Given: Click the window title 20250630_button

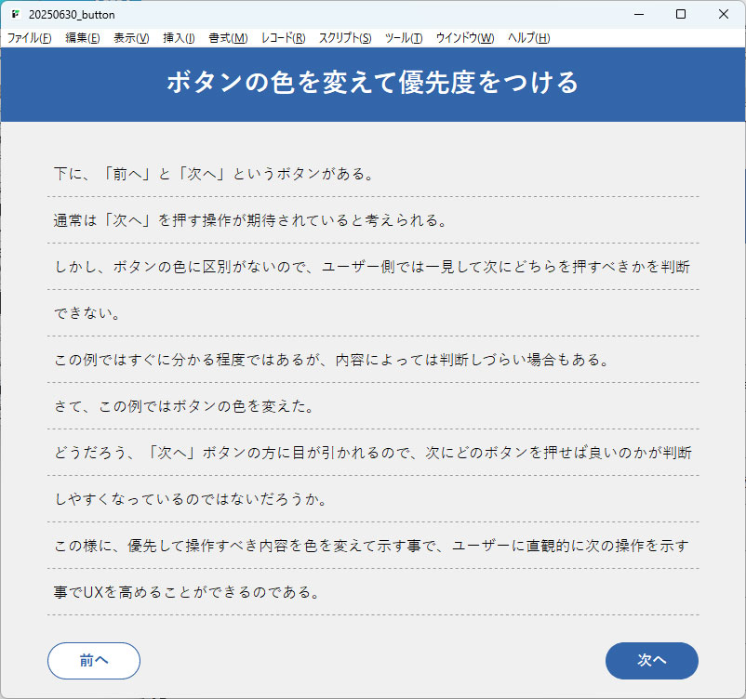Looking at the screenshot, I should point(72,15).
